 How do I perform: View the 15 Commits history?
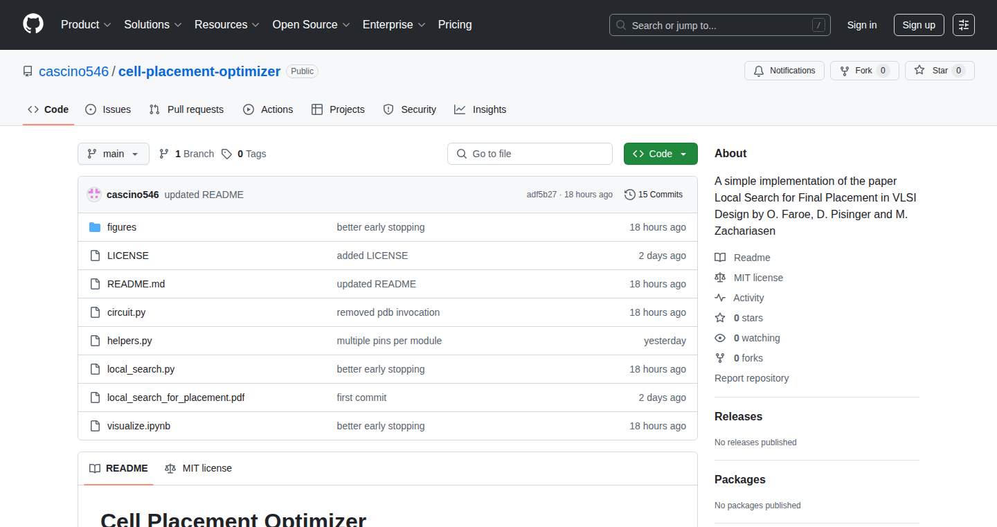click(x=654, y=195)
